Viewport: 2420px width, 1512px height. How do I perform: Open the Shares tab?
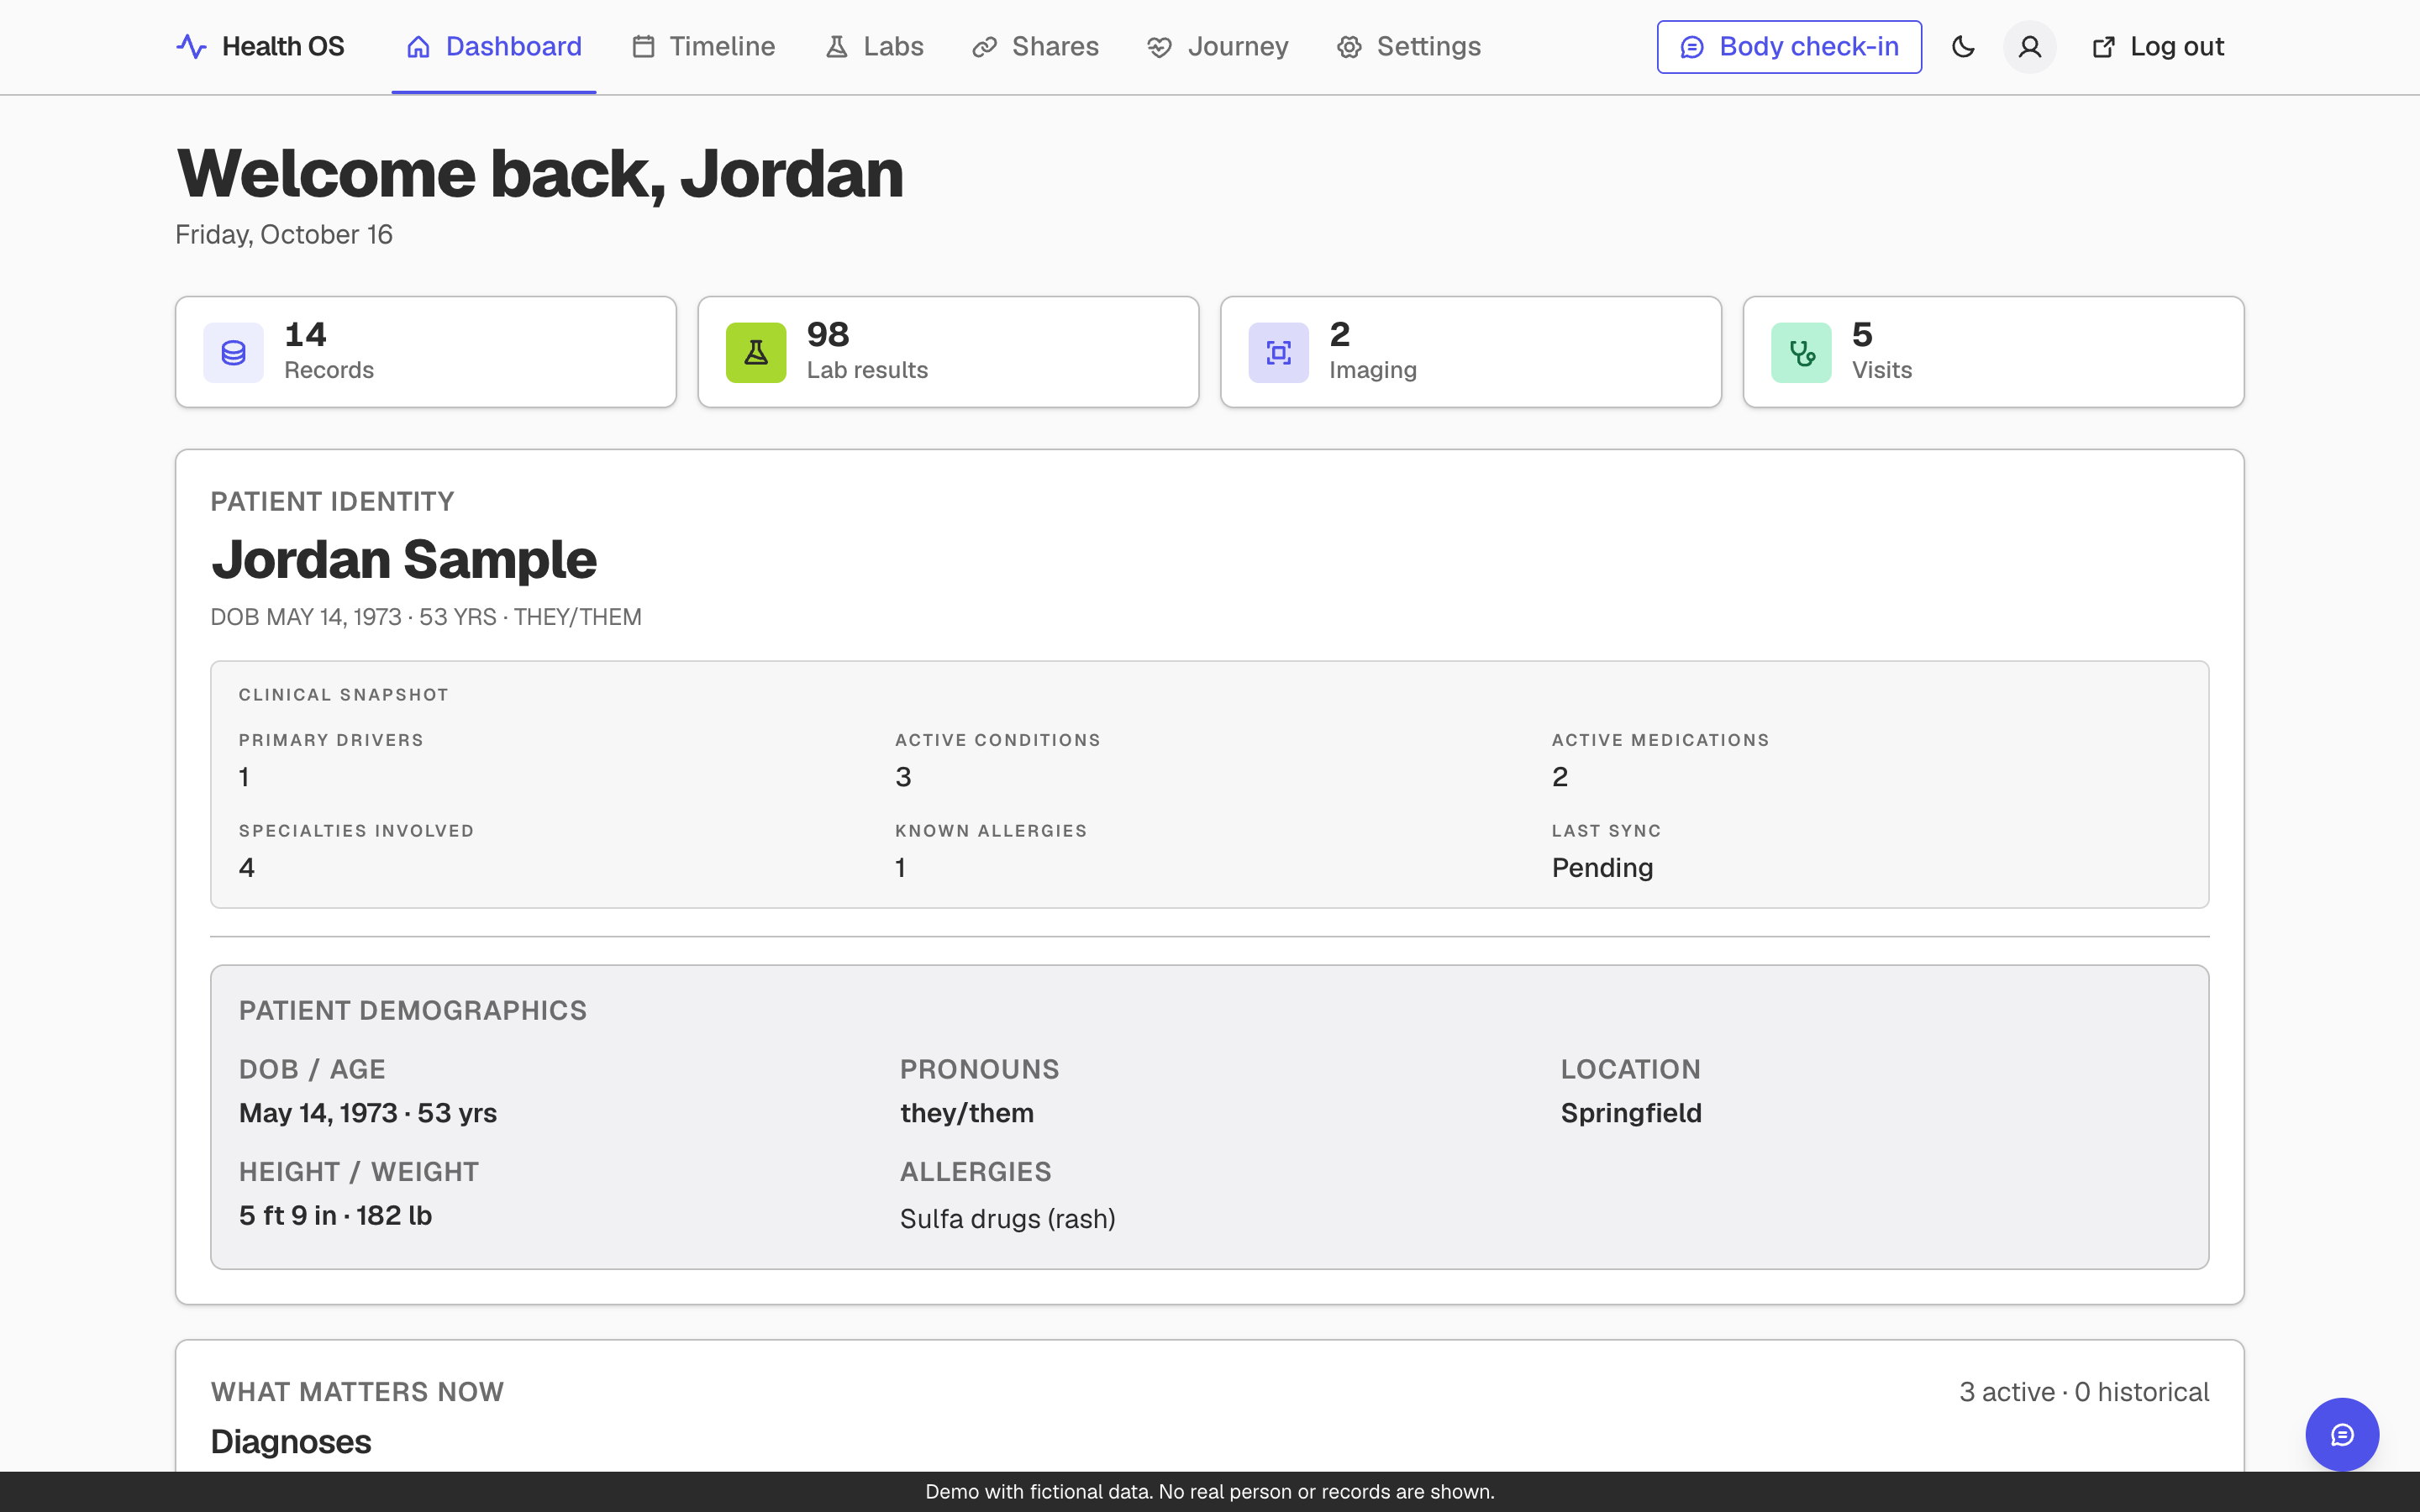pos(1035,47)
